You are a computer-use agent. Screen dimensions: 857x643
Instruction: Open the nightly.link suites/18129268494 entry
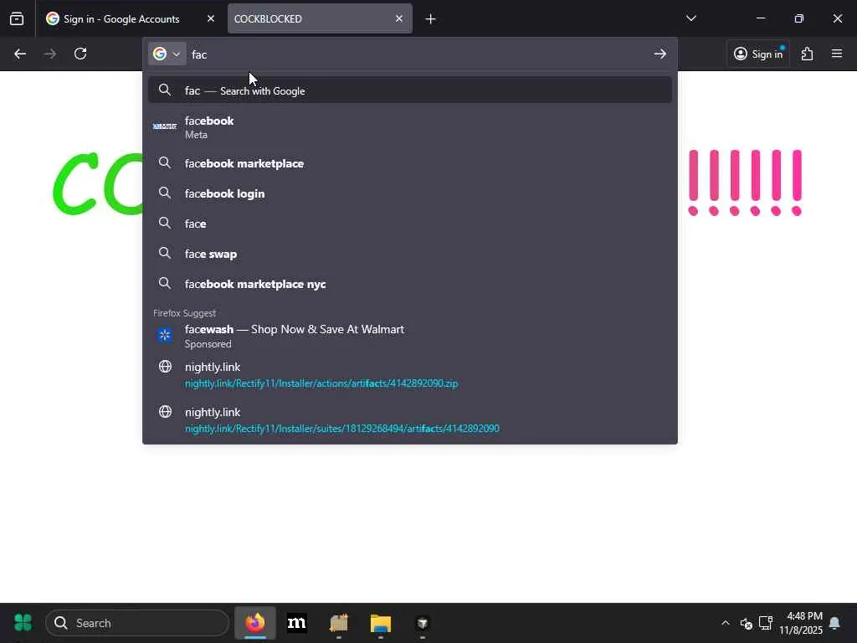(410, 419)
